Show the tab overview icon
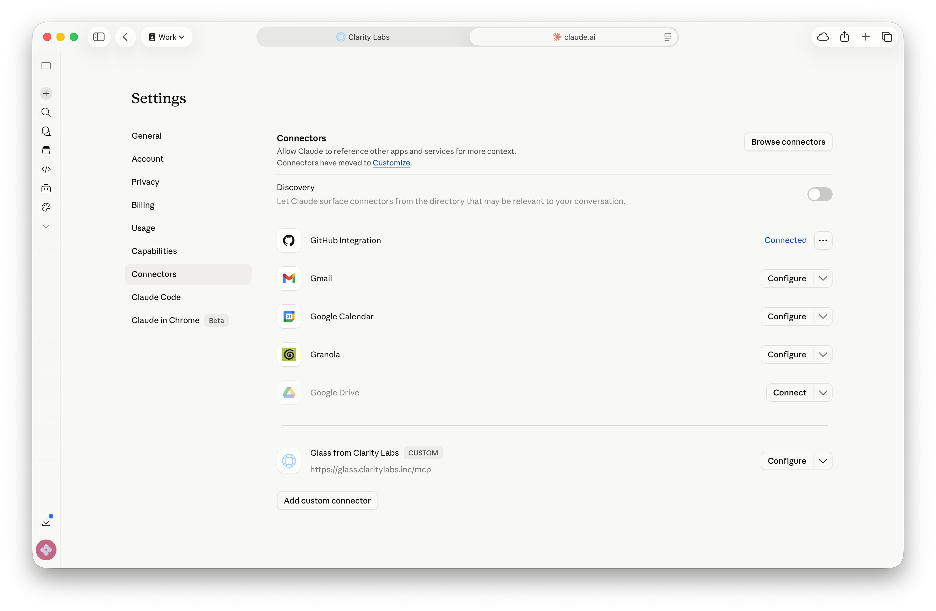This screenshot has height=611, width=936. pos(887,37)
